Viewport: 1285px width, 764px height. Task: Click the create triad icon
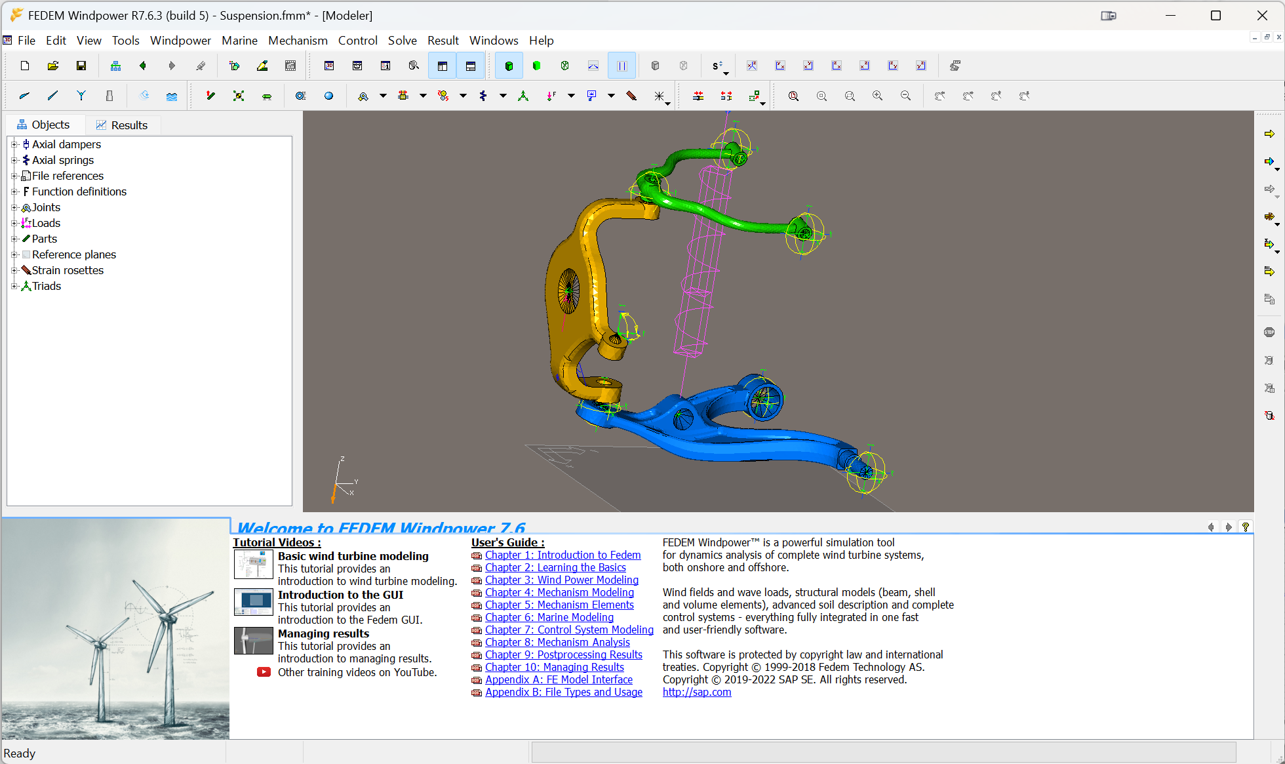523,96
